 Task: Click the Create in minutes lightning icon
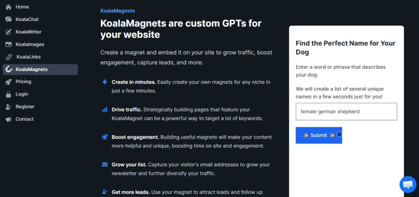coord(105,82)
